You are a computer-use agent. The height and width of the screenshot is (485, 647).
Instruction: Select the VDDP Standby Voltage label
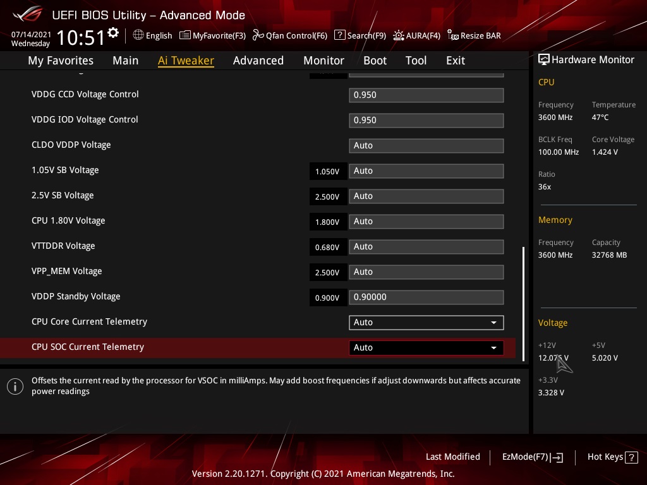point(76,297)
